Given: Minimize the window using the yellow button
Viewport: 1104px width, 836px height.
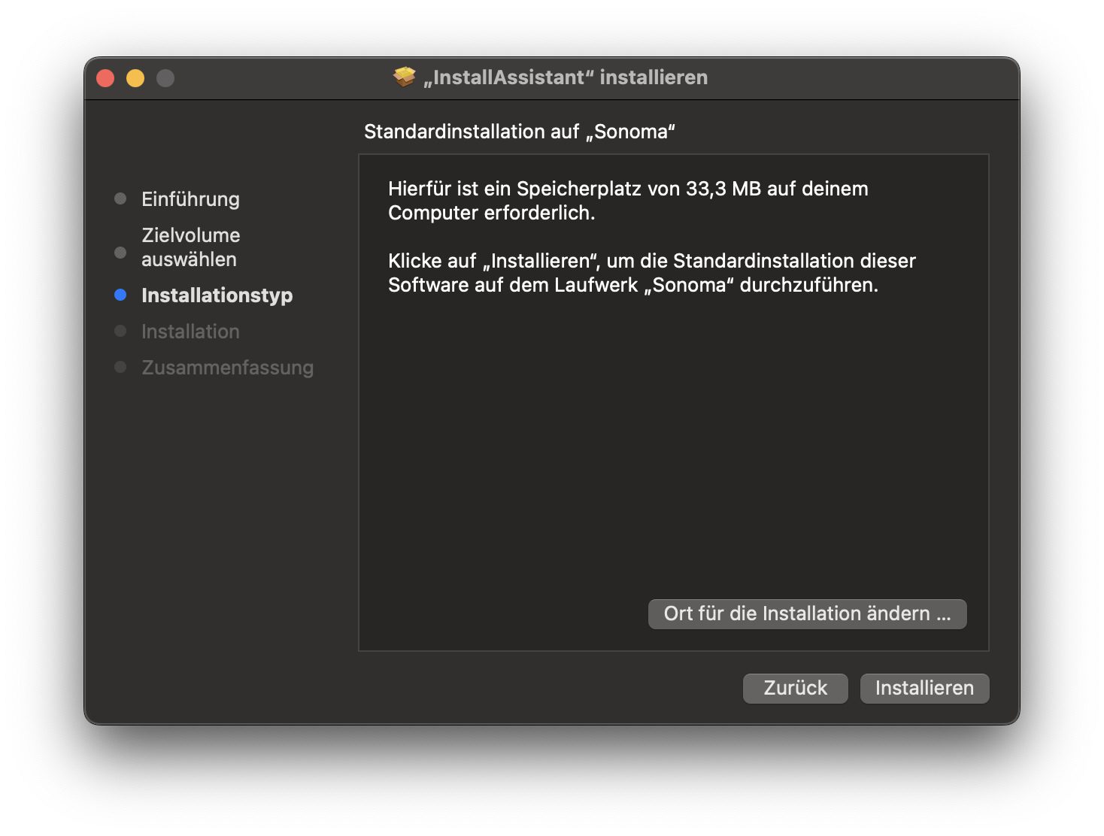Looking at the screenshot, I should click(x=135, y=78).
